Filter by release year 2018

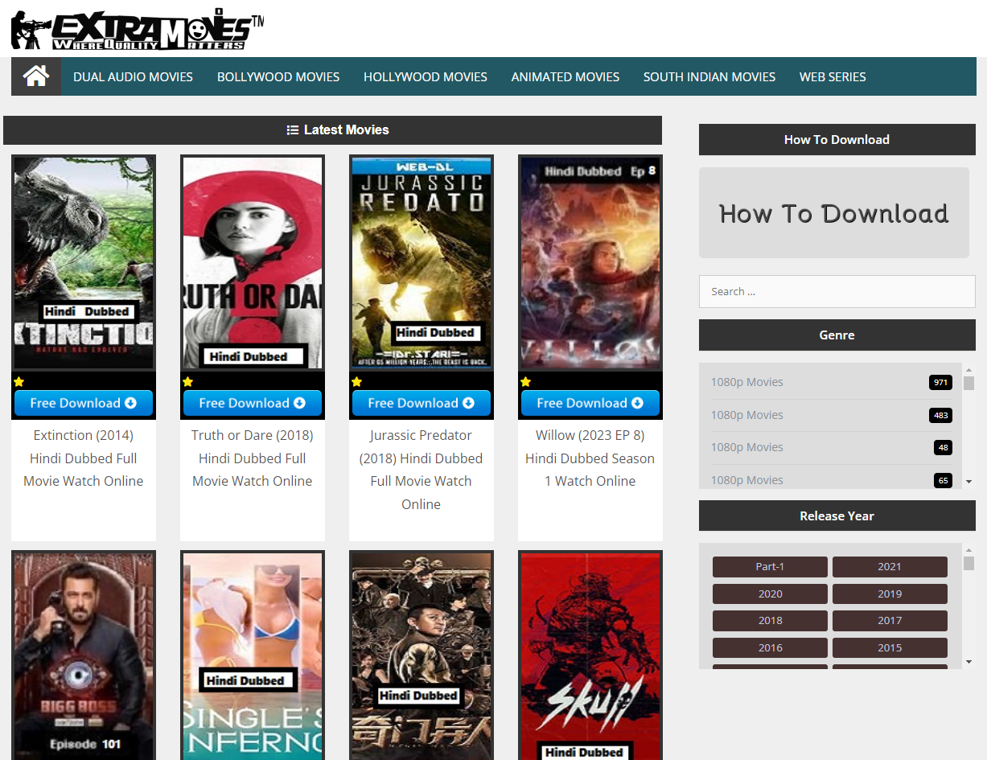(770, 621)
